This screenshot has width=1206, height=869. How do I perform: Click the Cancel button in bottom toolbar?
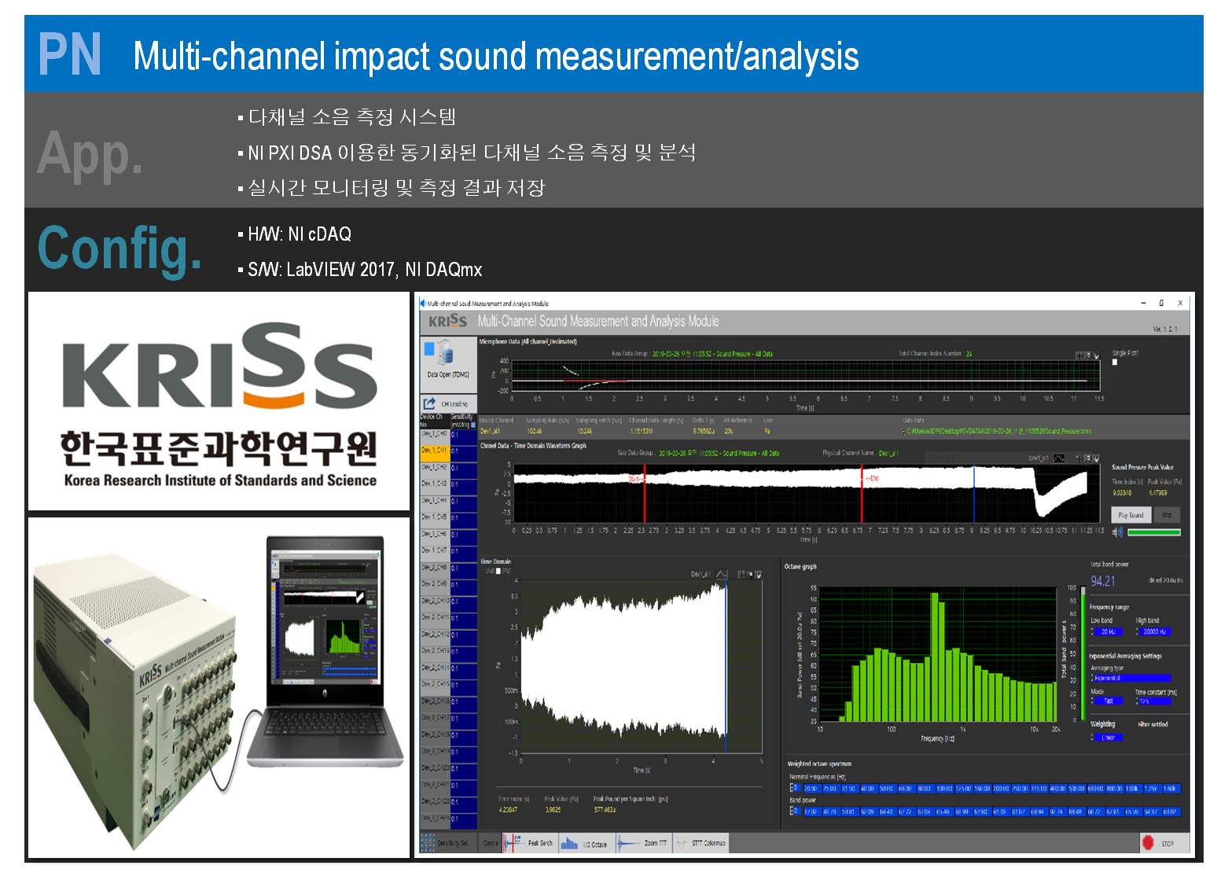pos(491,843)
